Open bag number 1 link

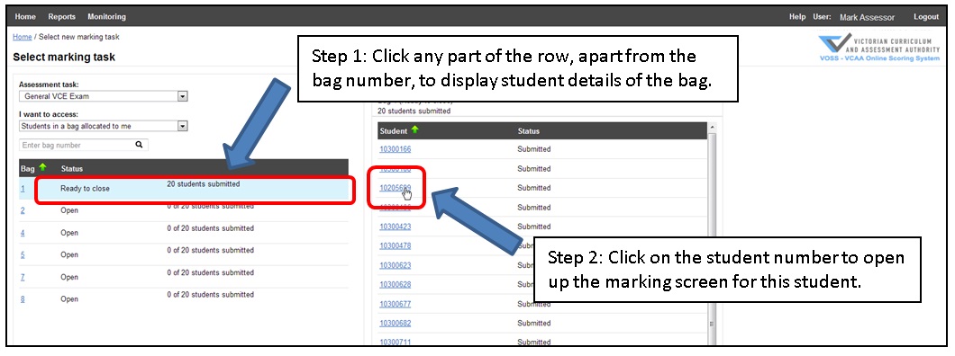pos(23,189)
